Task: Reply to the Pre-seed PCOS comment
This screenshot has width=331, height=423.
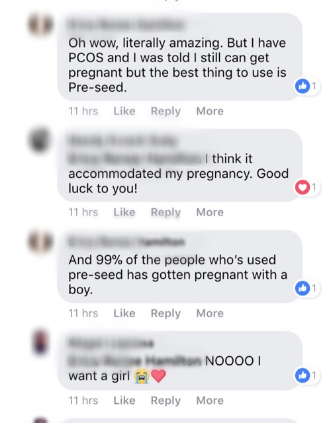Action: pyautogui.click(x=165, y=111)
